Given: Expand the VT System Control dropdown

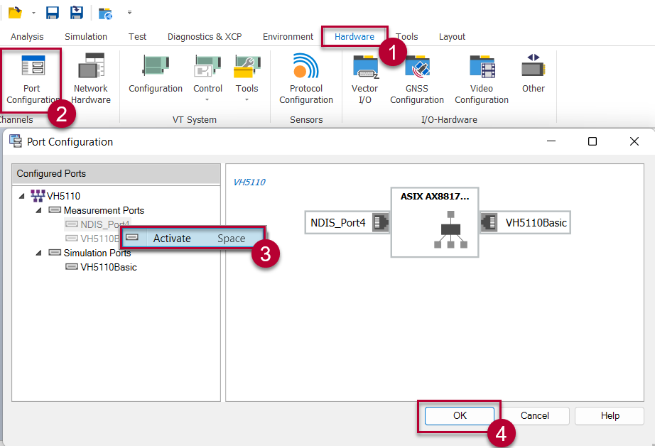Looking at the screenshot, I should (207, 99).
